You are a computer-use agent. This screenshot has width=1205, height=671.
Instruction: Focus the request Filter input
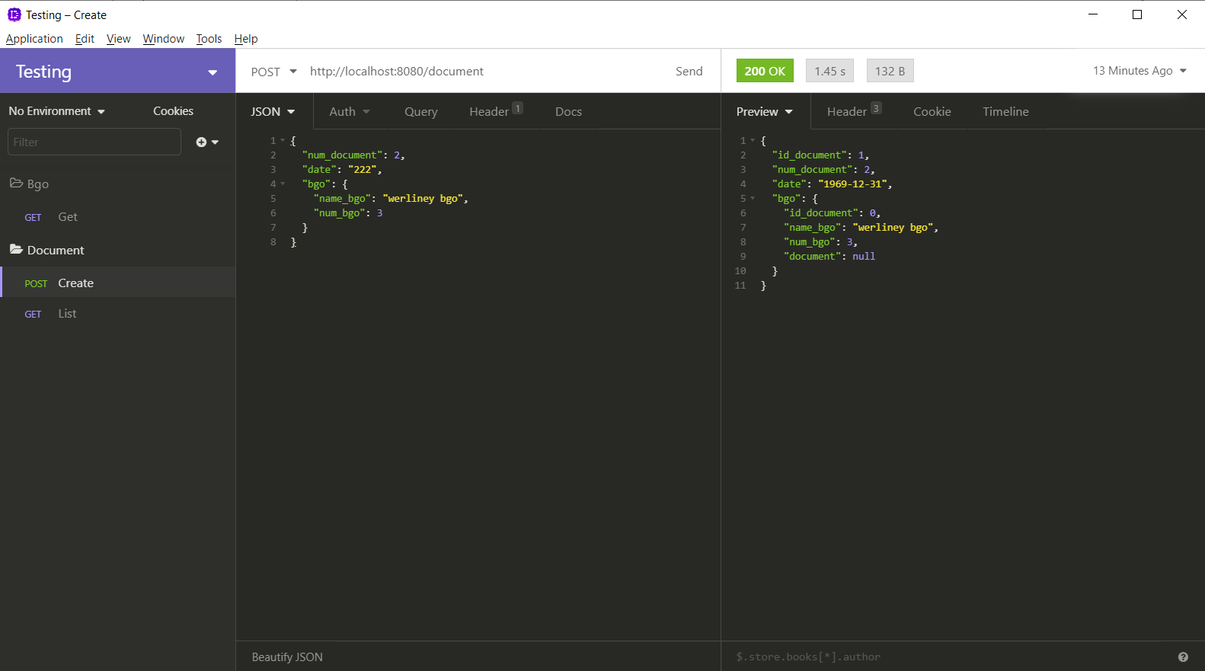94,142
